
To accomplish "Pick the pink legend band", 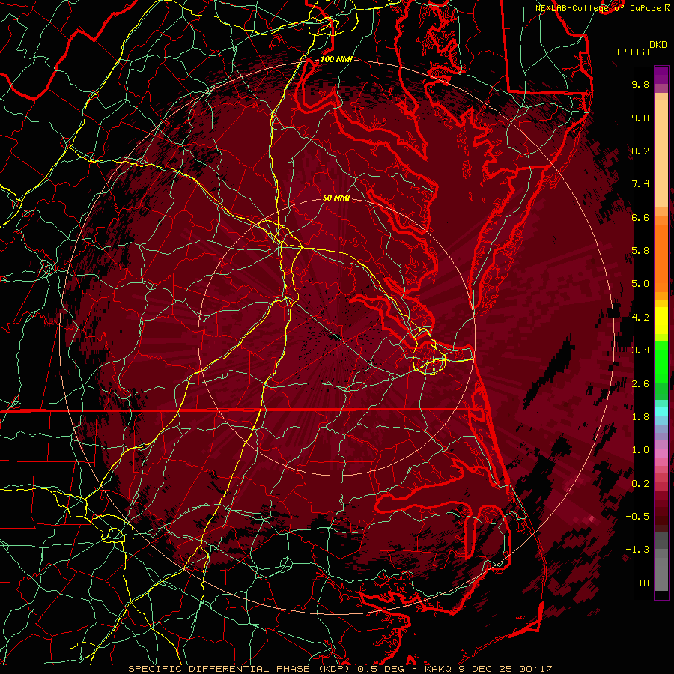I will 661,454.
